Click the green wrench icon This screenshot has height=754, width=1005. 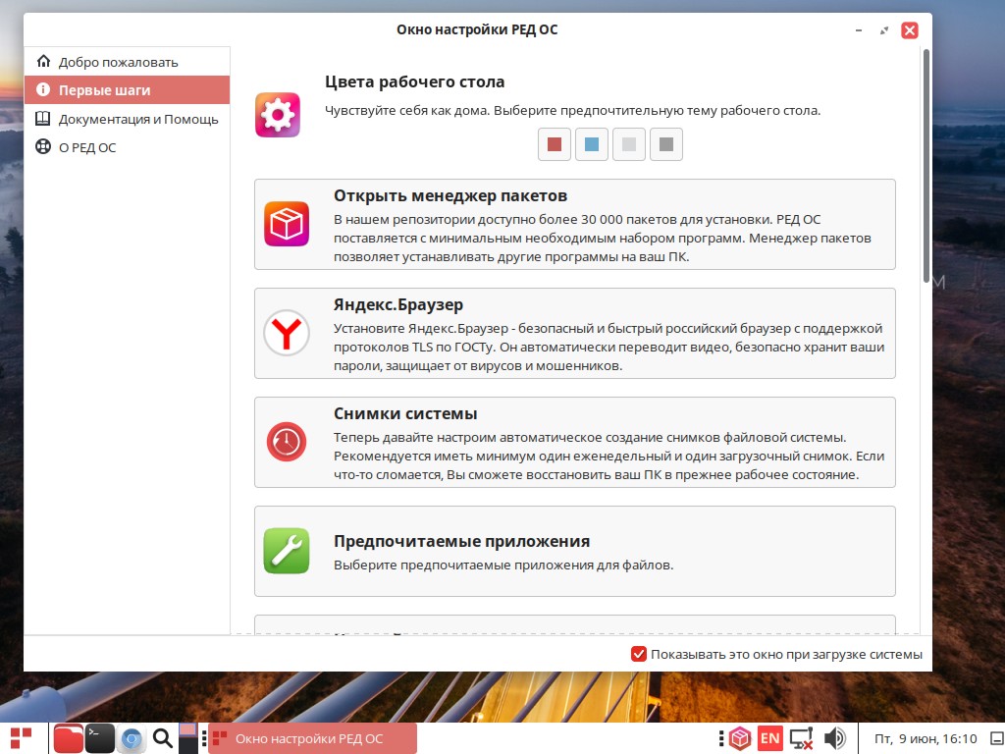coord(287,551)
